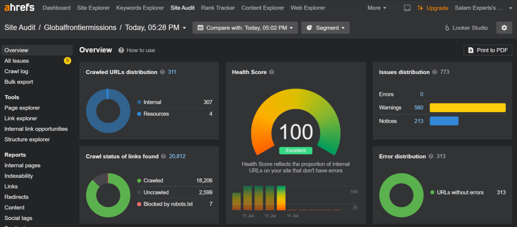
Task: Click the All Issues count badge 9
Action: [67, 61]
